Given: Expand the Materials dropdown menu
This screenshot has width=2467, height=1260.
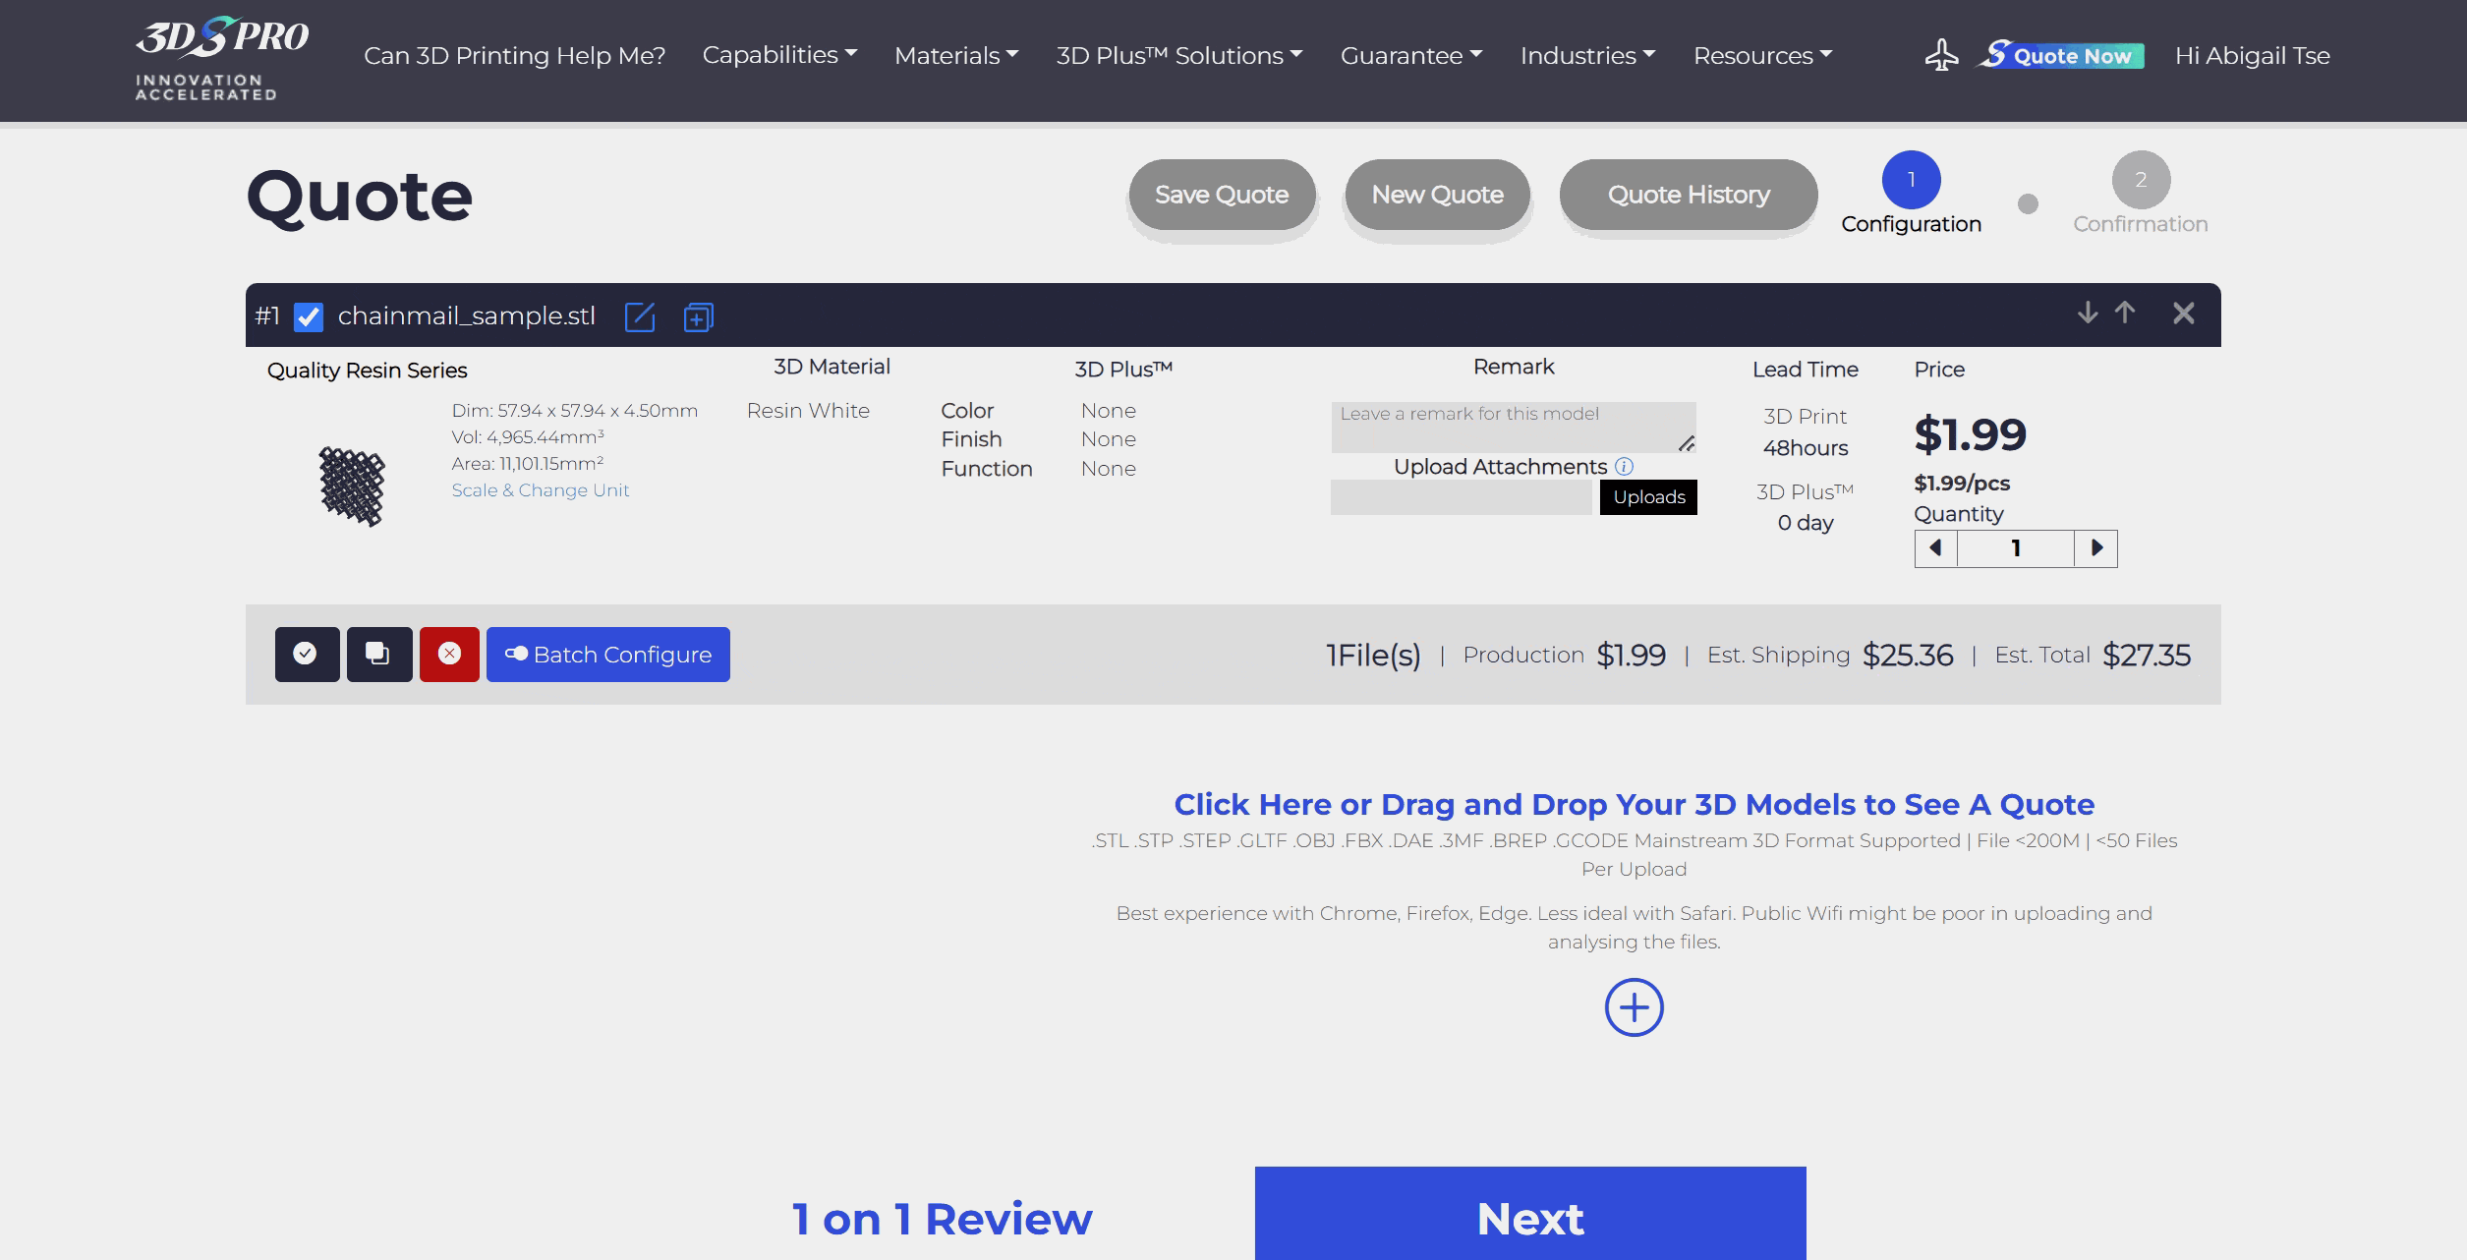Looking at the screenshot, I should (x=956, y=55).
